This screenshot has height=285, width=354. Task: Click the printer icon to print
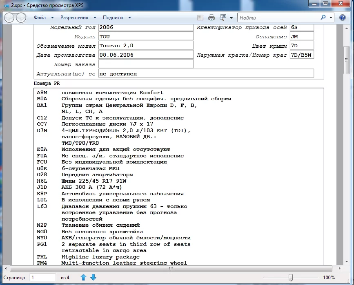tap(212, 18)
